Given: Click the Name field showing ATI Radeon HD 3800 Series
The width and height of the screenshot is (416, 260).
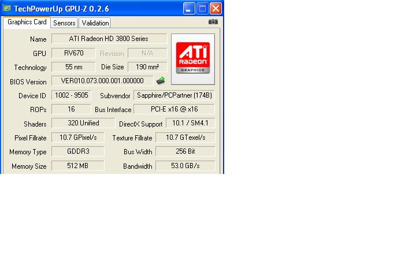Looking at the screenshot, I should coord(109,39).
